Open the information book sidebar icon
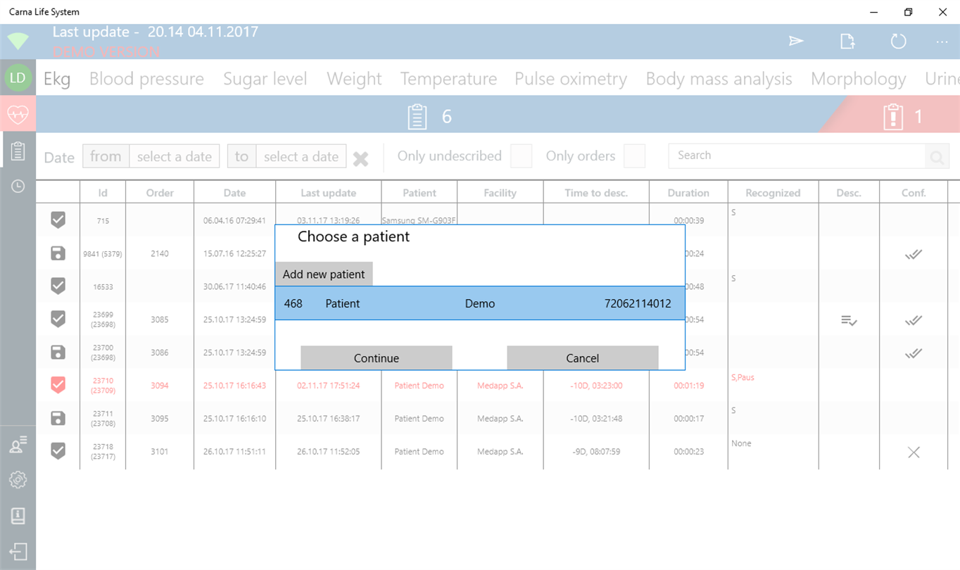The image size is (960, 570). pos(18,516)
